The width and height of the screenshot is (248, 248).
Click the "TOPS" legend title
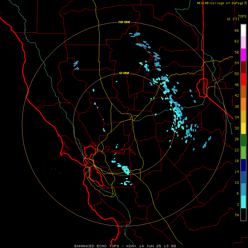[242, 16]
